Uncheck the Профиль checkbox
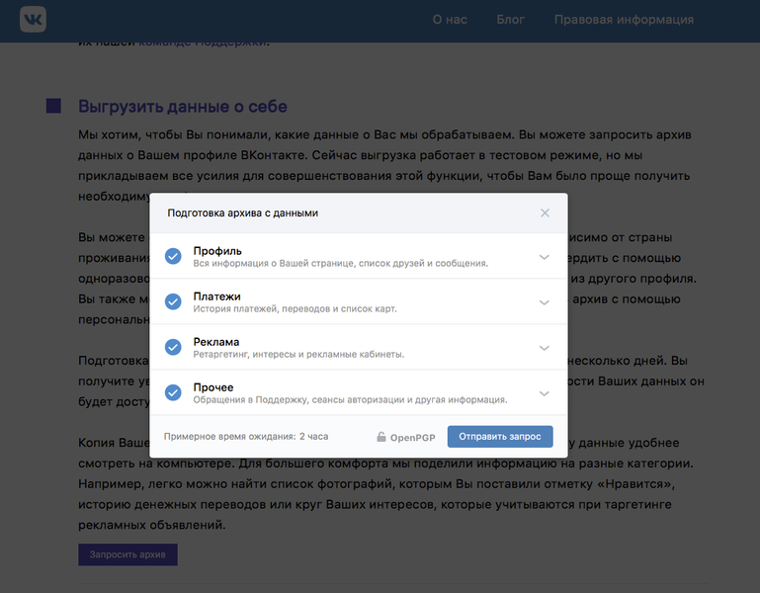 173,256
